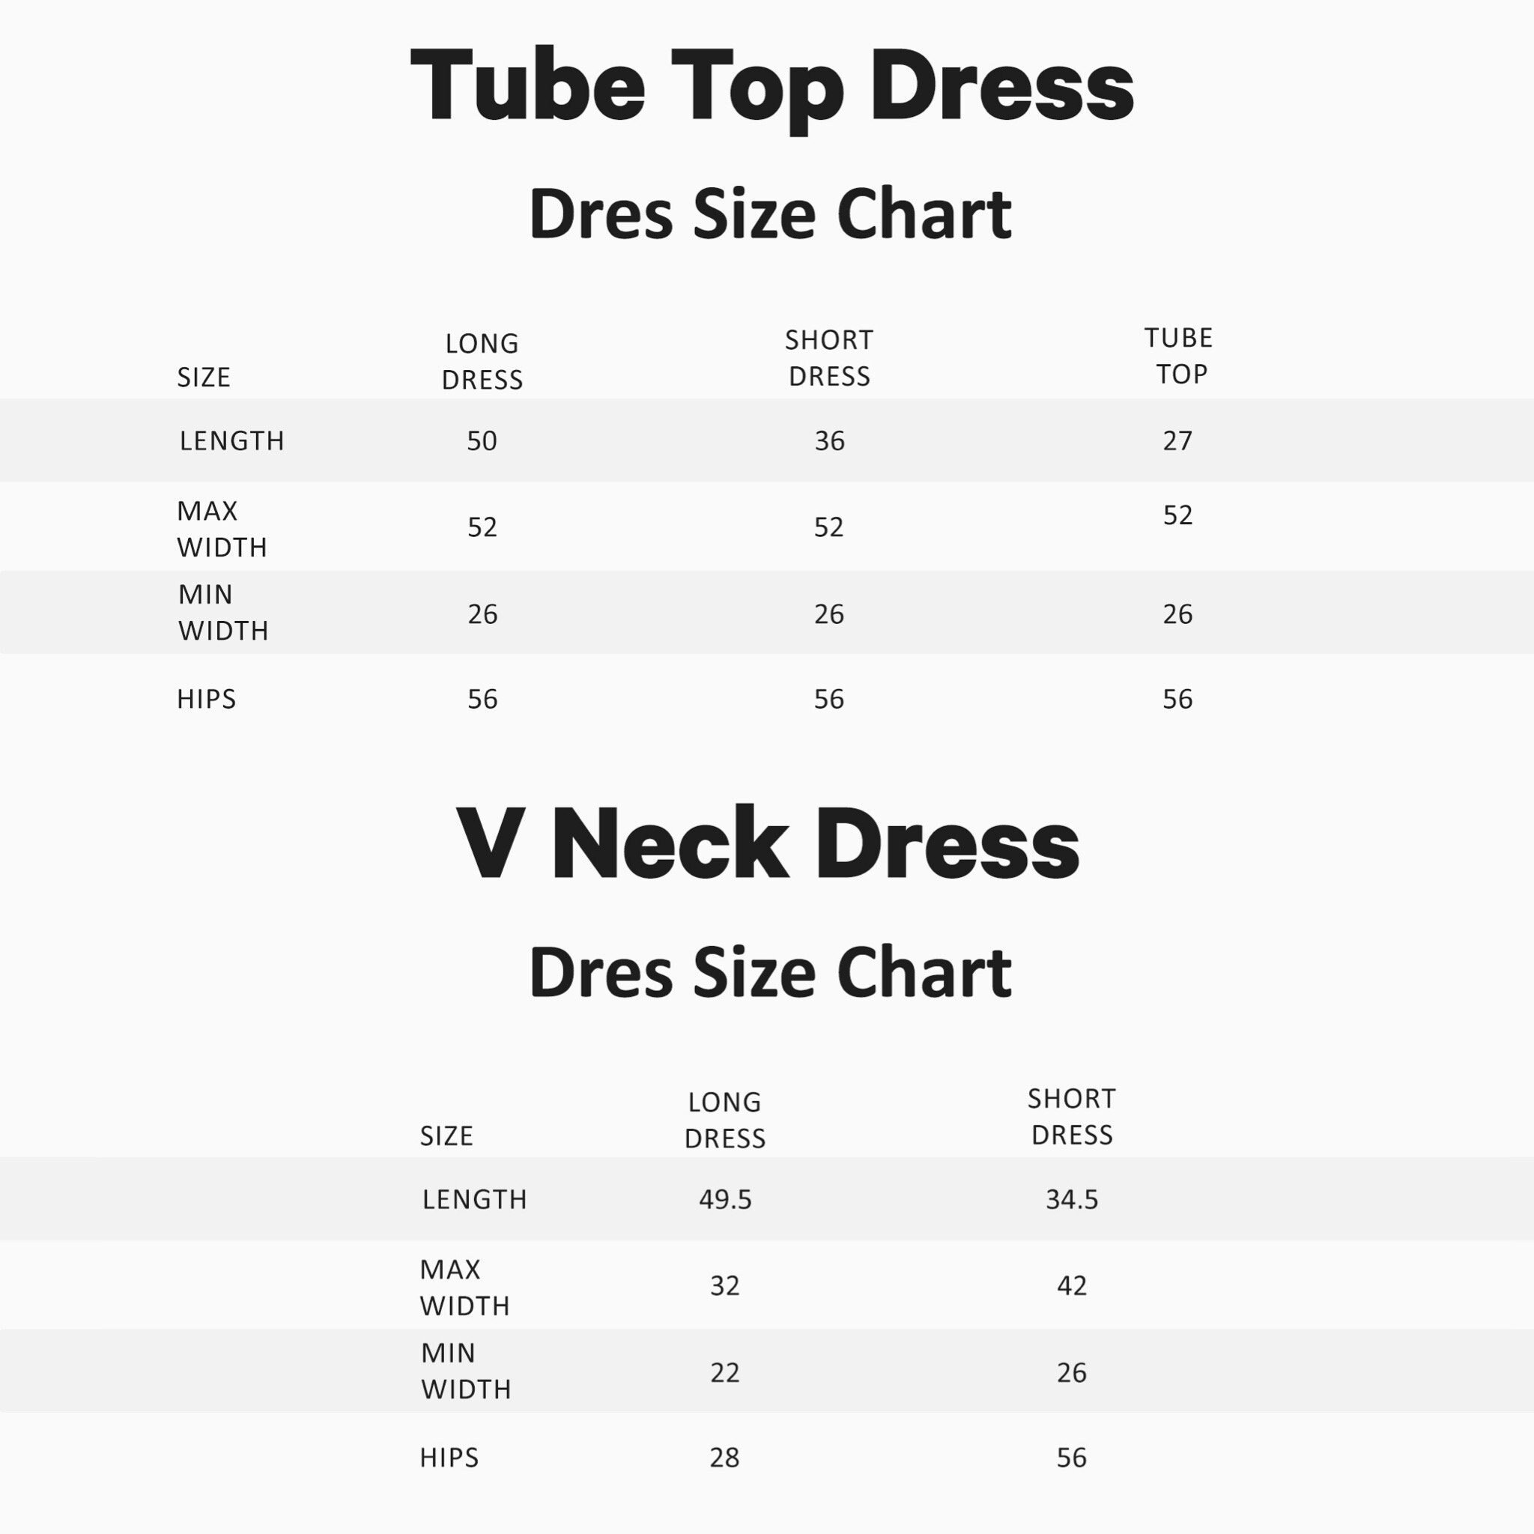This screenshot has width=1534, height=1534.
Task: Select the TUBE TOP column header
Action: (1178, 356)
